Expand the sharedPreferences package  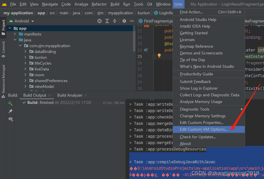tap(25, 81)
